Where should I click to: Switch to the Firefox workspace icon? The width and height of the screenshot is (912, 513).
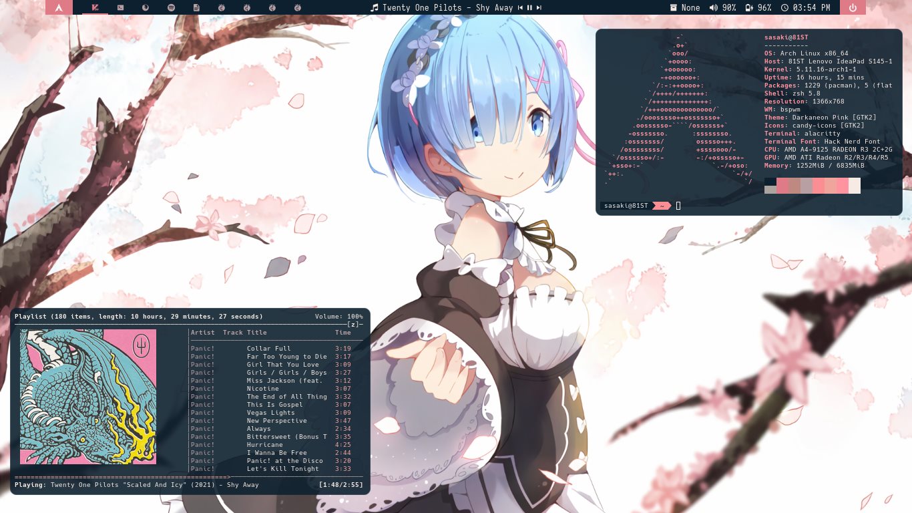tap(146, 7)
